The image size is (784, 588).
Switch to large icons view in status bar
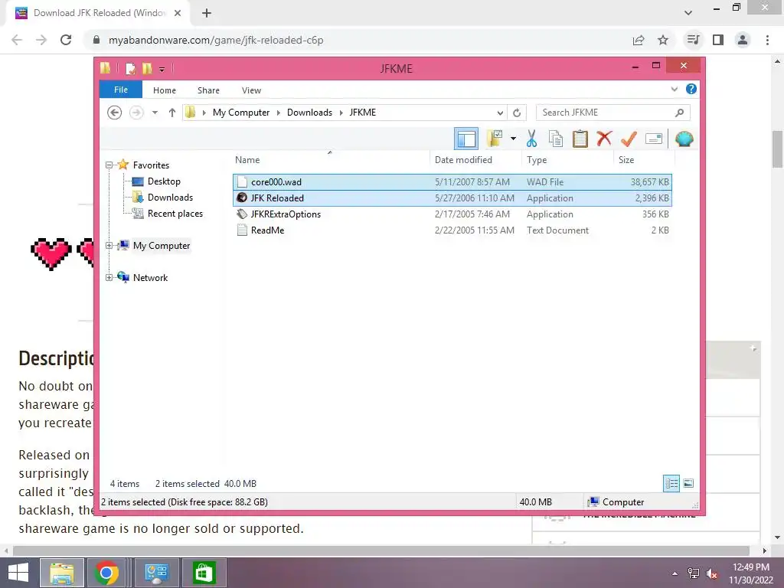(688, 483)
